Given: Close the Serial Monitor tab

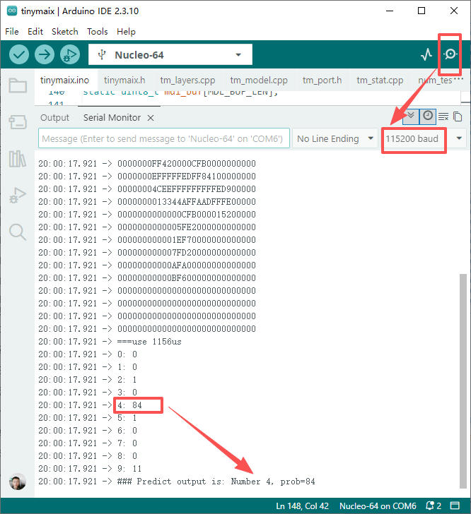Looking at the screenshot, I should [x=151, y=118].
